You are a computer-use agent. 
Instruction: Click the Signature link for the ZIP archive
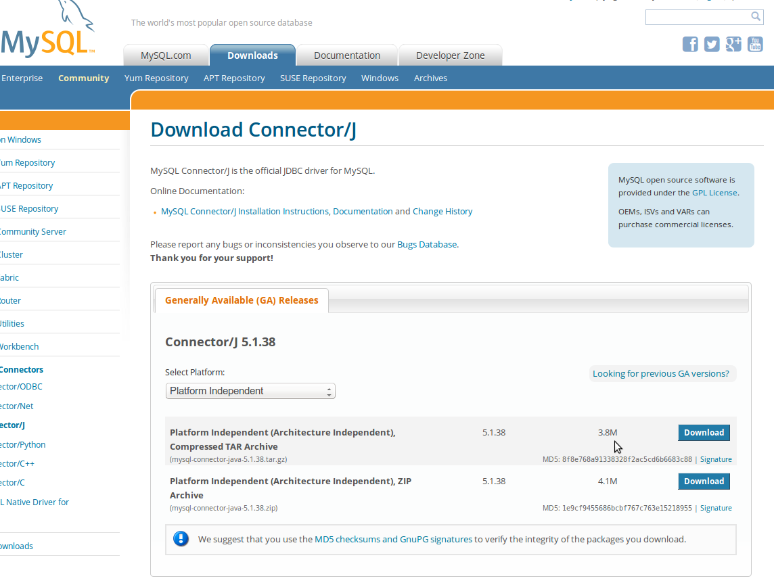tap(715, 508)
